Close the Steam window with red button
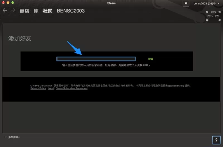Screen dimensions: 223x147 coord(3,3)
